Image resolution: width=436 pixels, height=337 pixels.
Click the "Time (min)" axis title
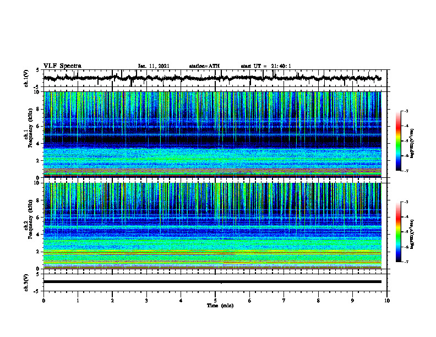220,306
